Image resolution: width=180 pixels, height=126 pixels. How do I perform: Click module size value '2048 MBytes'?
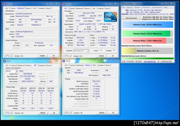click(x=28, y=74)
